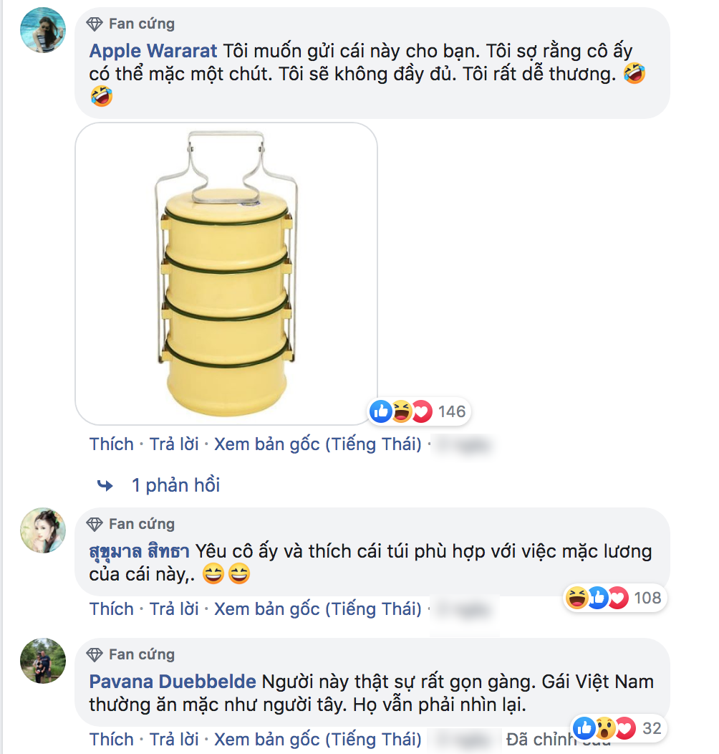The width and height of the screenshot is (719, 754).
Task: Click the diamond badge above Pavana Duebbelde's name
Action: click(95, 654)
